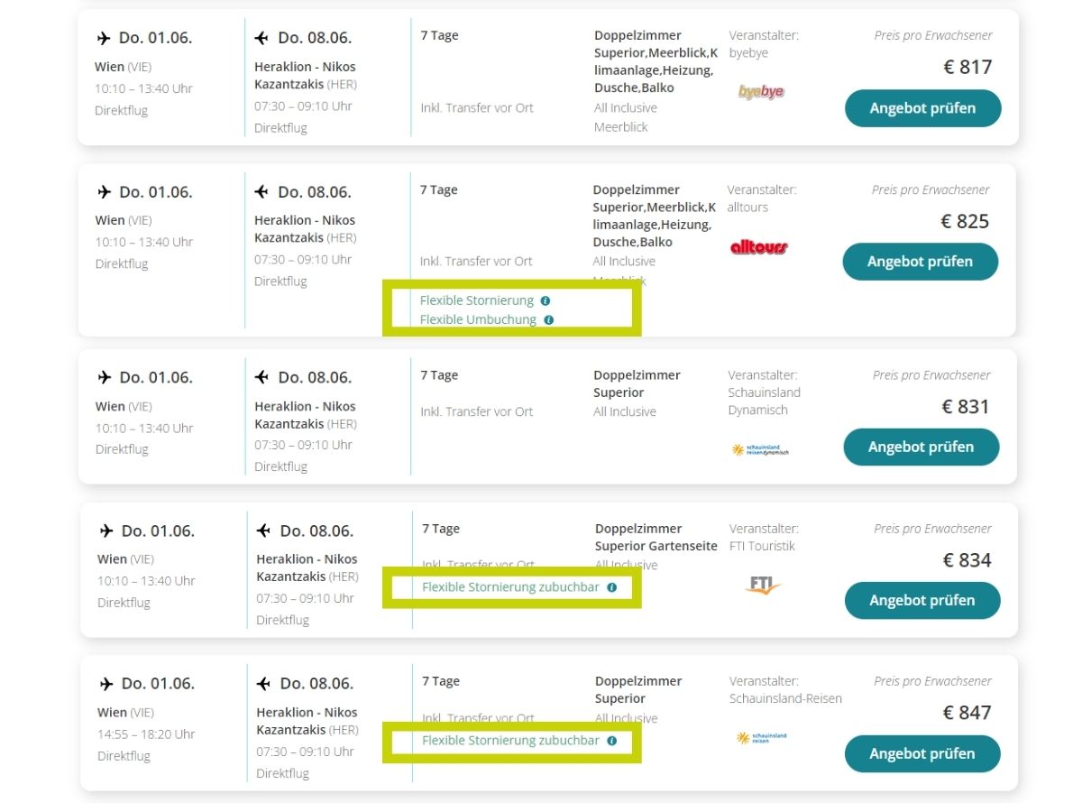This screenshot has width=1082, height=812.
Task: Select the FTI operator logo
Action: tap(764, 585)
